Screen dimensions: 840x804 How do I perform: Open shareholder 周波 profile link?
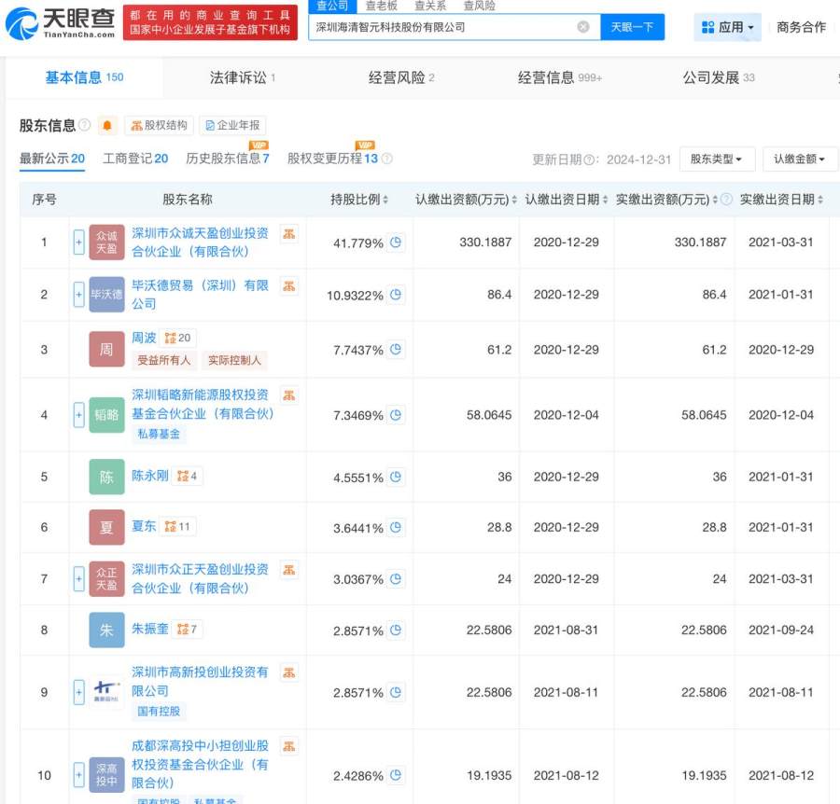pos(144,338)
